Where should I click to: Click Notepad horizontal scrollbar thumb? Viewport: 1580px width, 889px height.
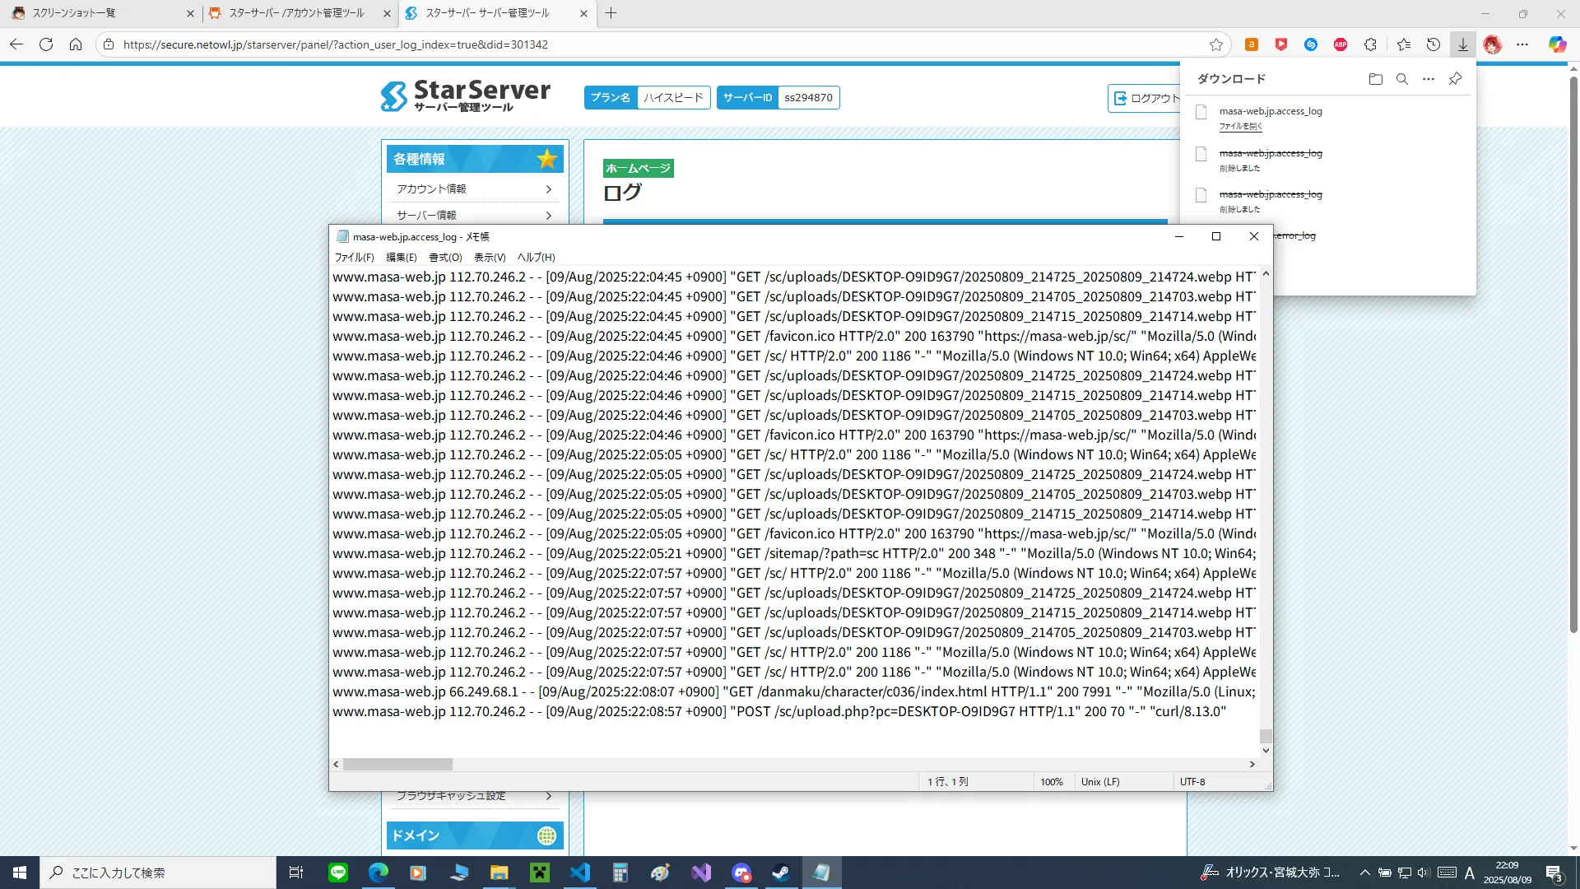click(x=397, y=765)
